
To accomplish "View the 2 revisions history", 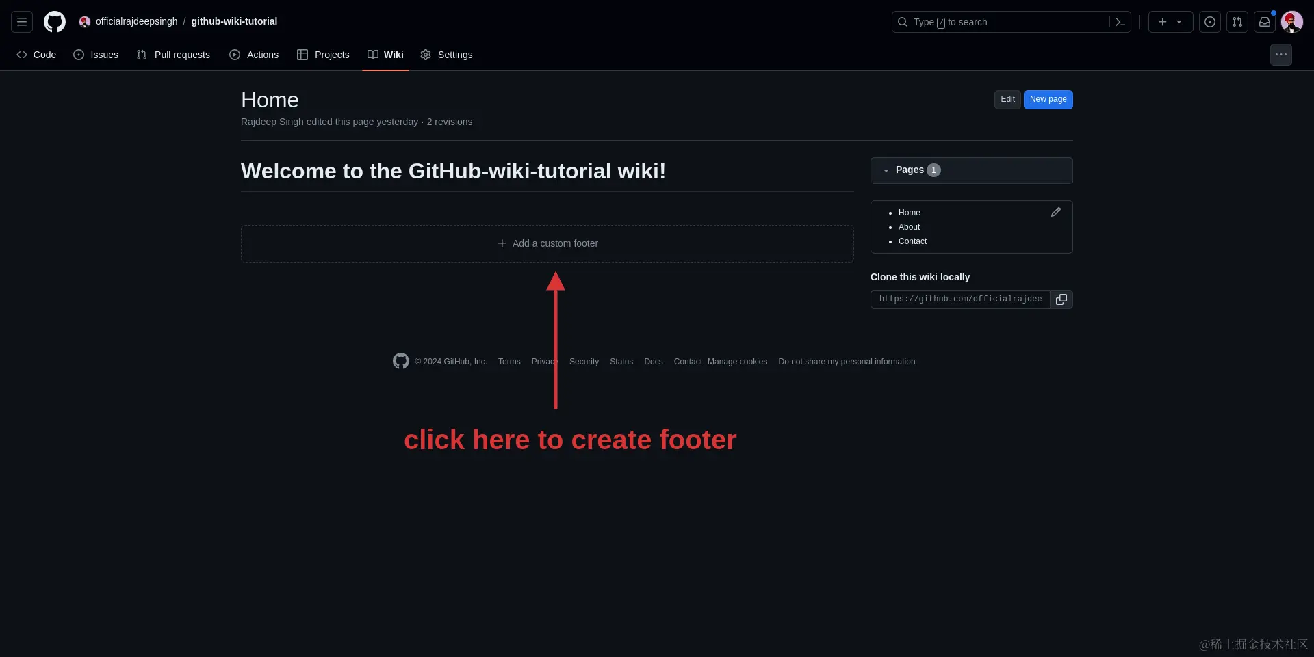I will pos(450,122).
